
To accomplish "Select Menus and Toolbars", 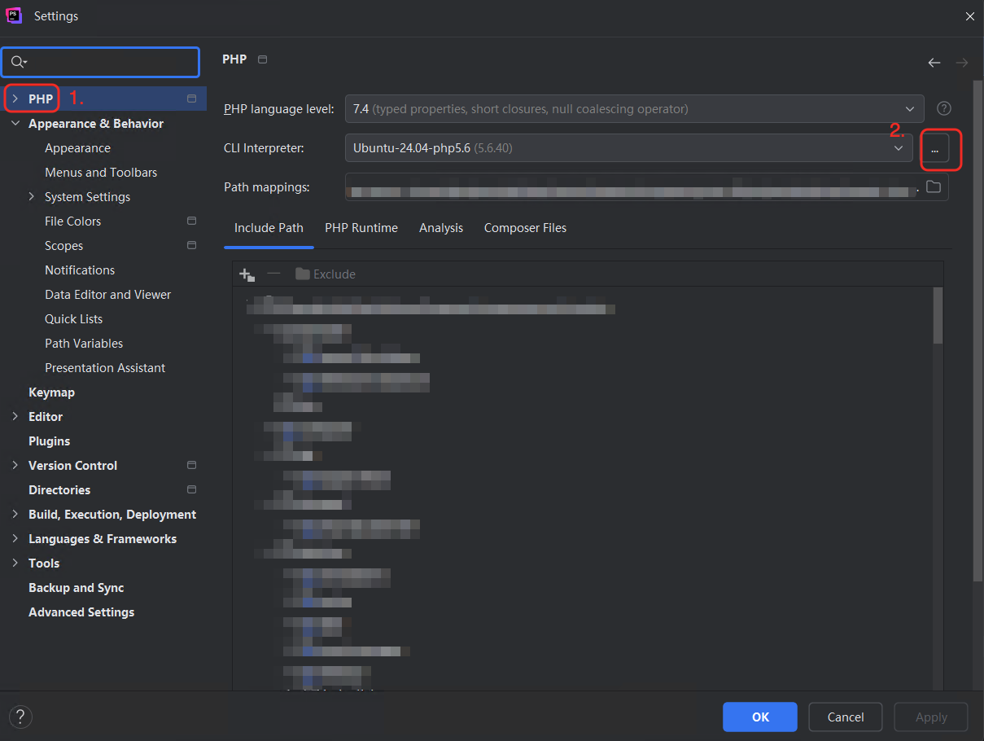I will pyautogui.click(x=101, y=172).
